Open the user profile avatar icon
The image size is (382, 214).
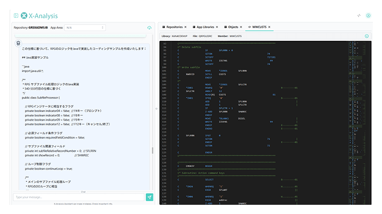point(367,15)
